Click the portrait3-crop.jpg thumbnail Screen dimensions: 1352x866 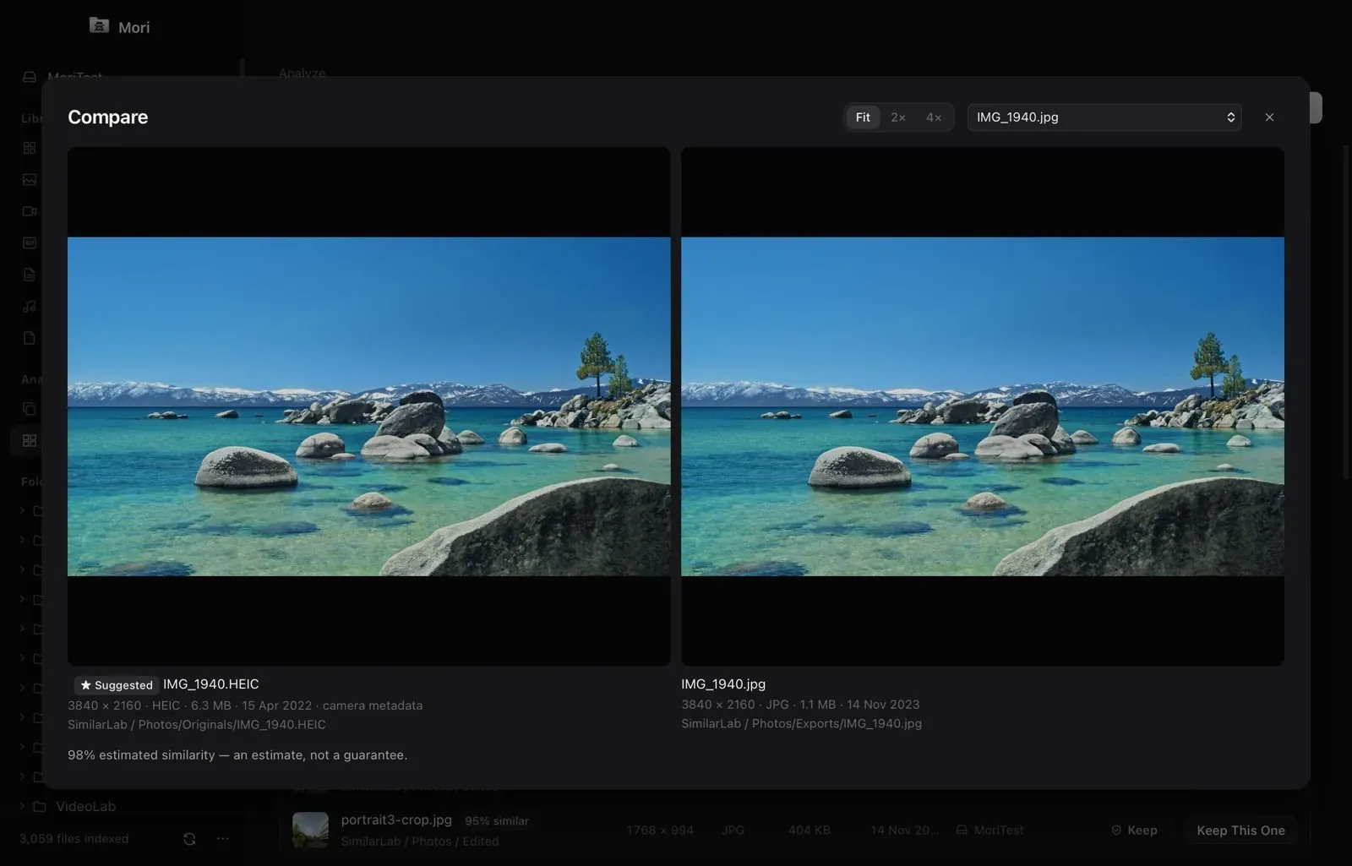pos(310,830)
